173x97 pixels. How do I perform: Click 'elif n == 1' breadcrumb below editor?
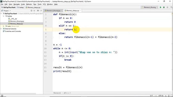click(67, 93)
